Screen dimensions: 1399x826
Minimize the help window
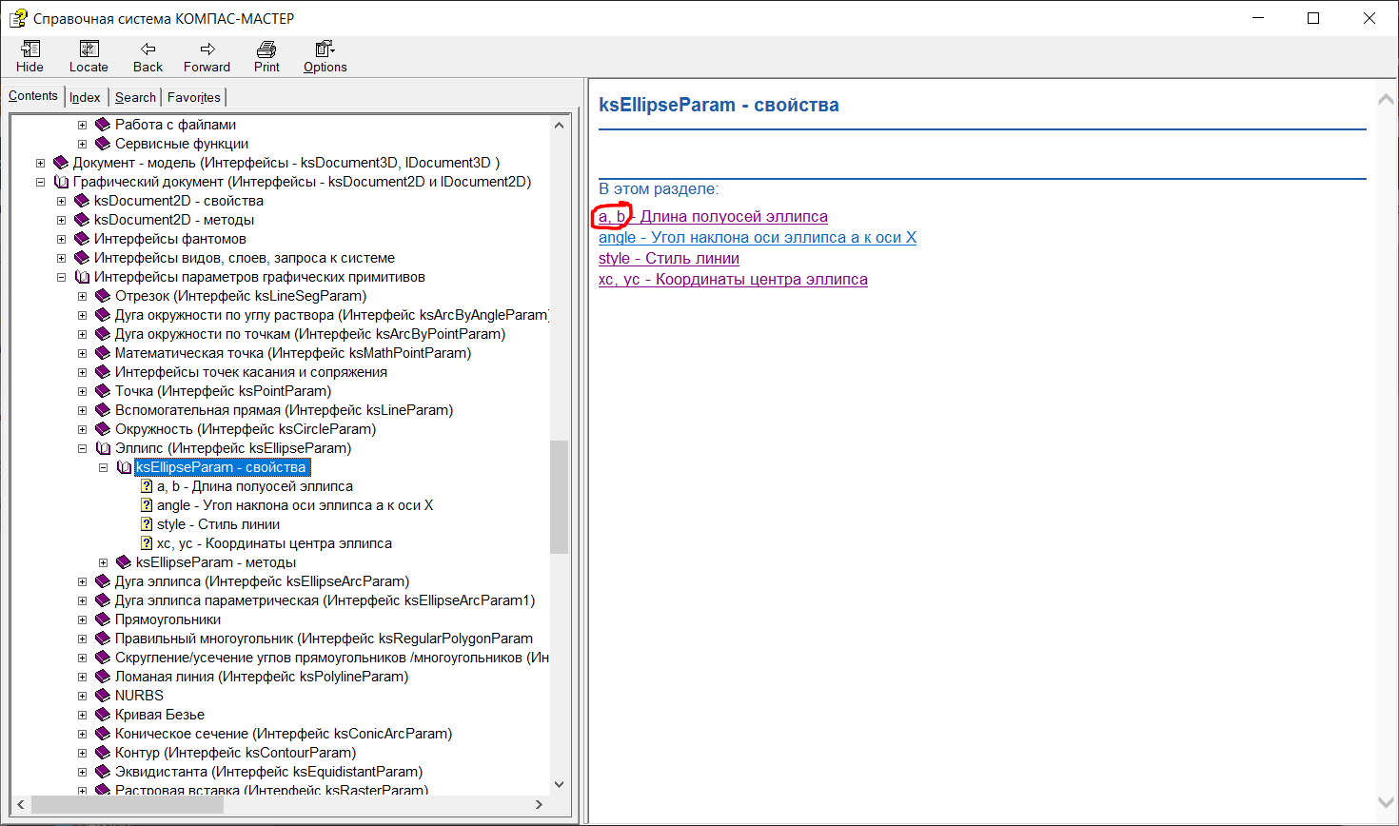pyautogui.click(x=1258, y=18)
